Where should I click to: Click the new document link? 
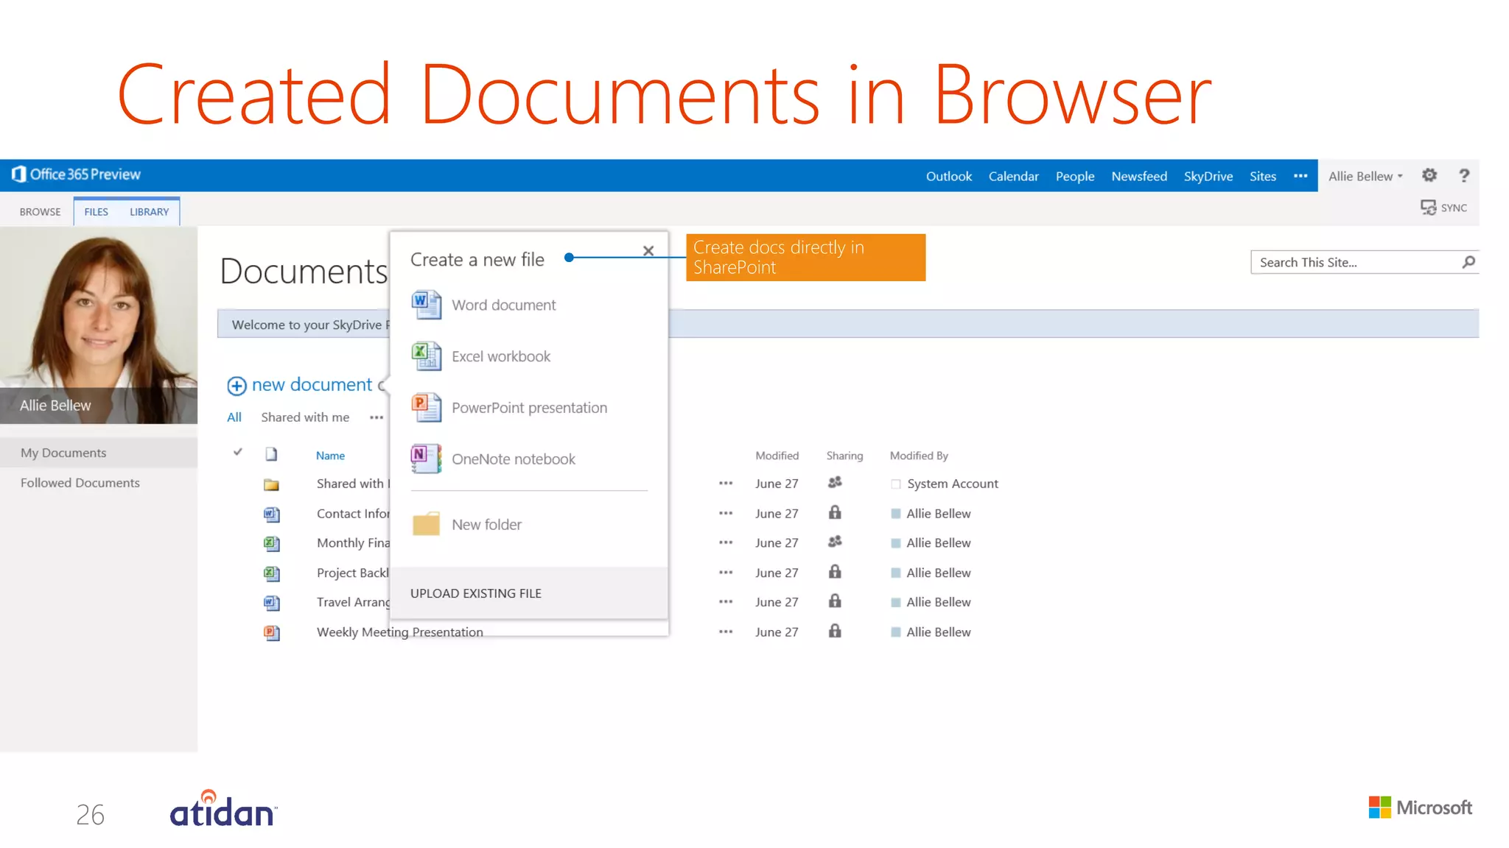[x=312, y=384]
